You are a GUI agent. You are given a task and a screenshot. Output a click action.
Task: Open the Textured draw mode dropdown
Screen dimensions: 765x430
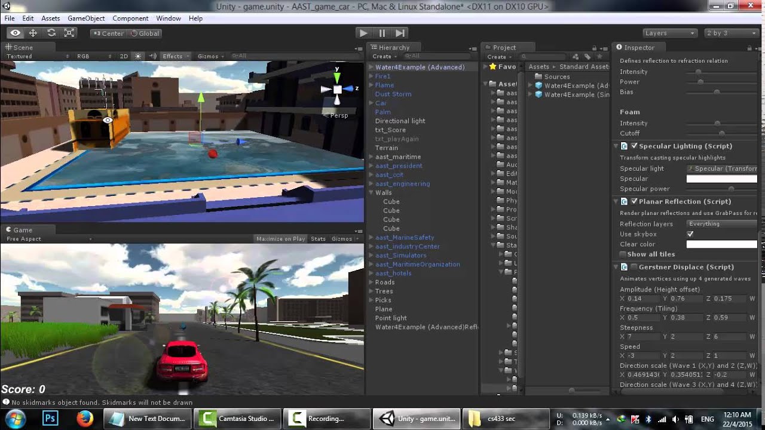point(36,56)
